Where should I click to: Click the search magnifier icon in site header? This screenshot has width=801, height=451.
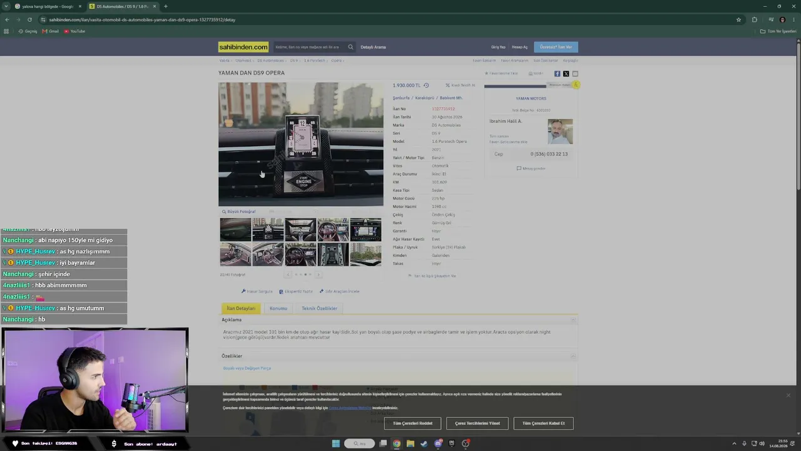coord(350,47)
